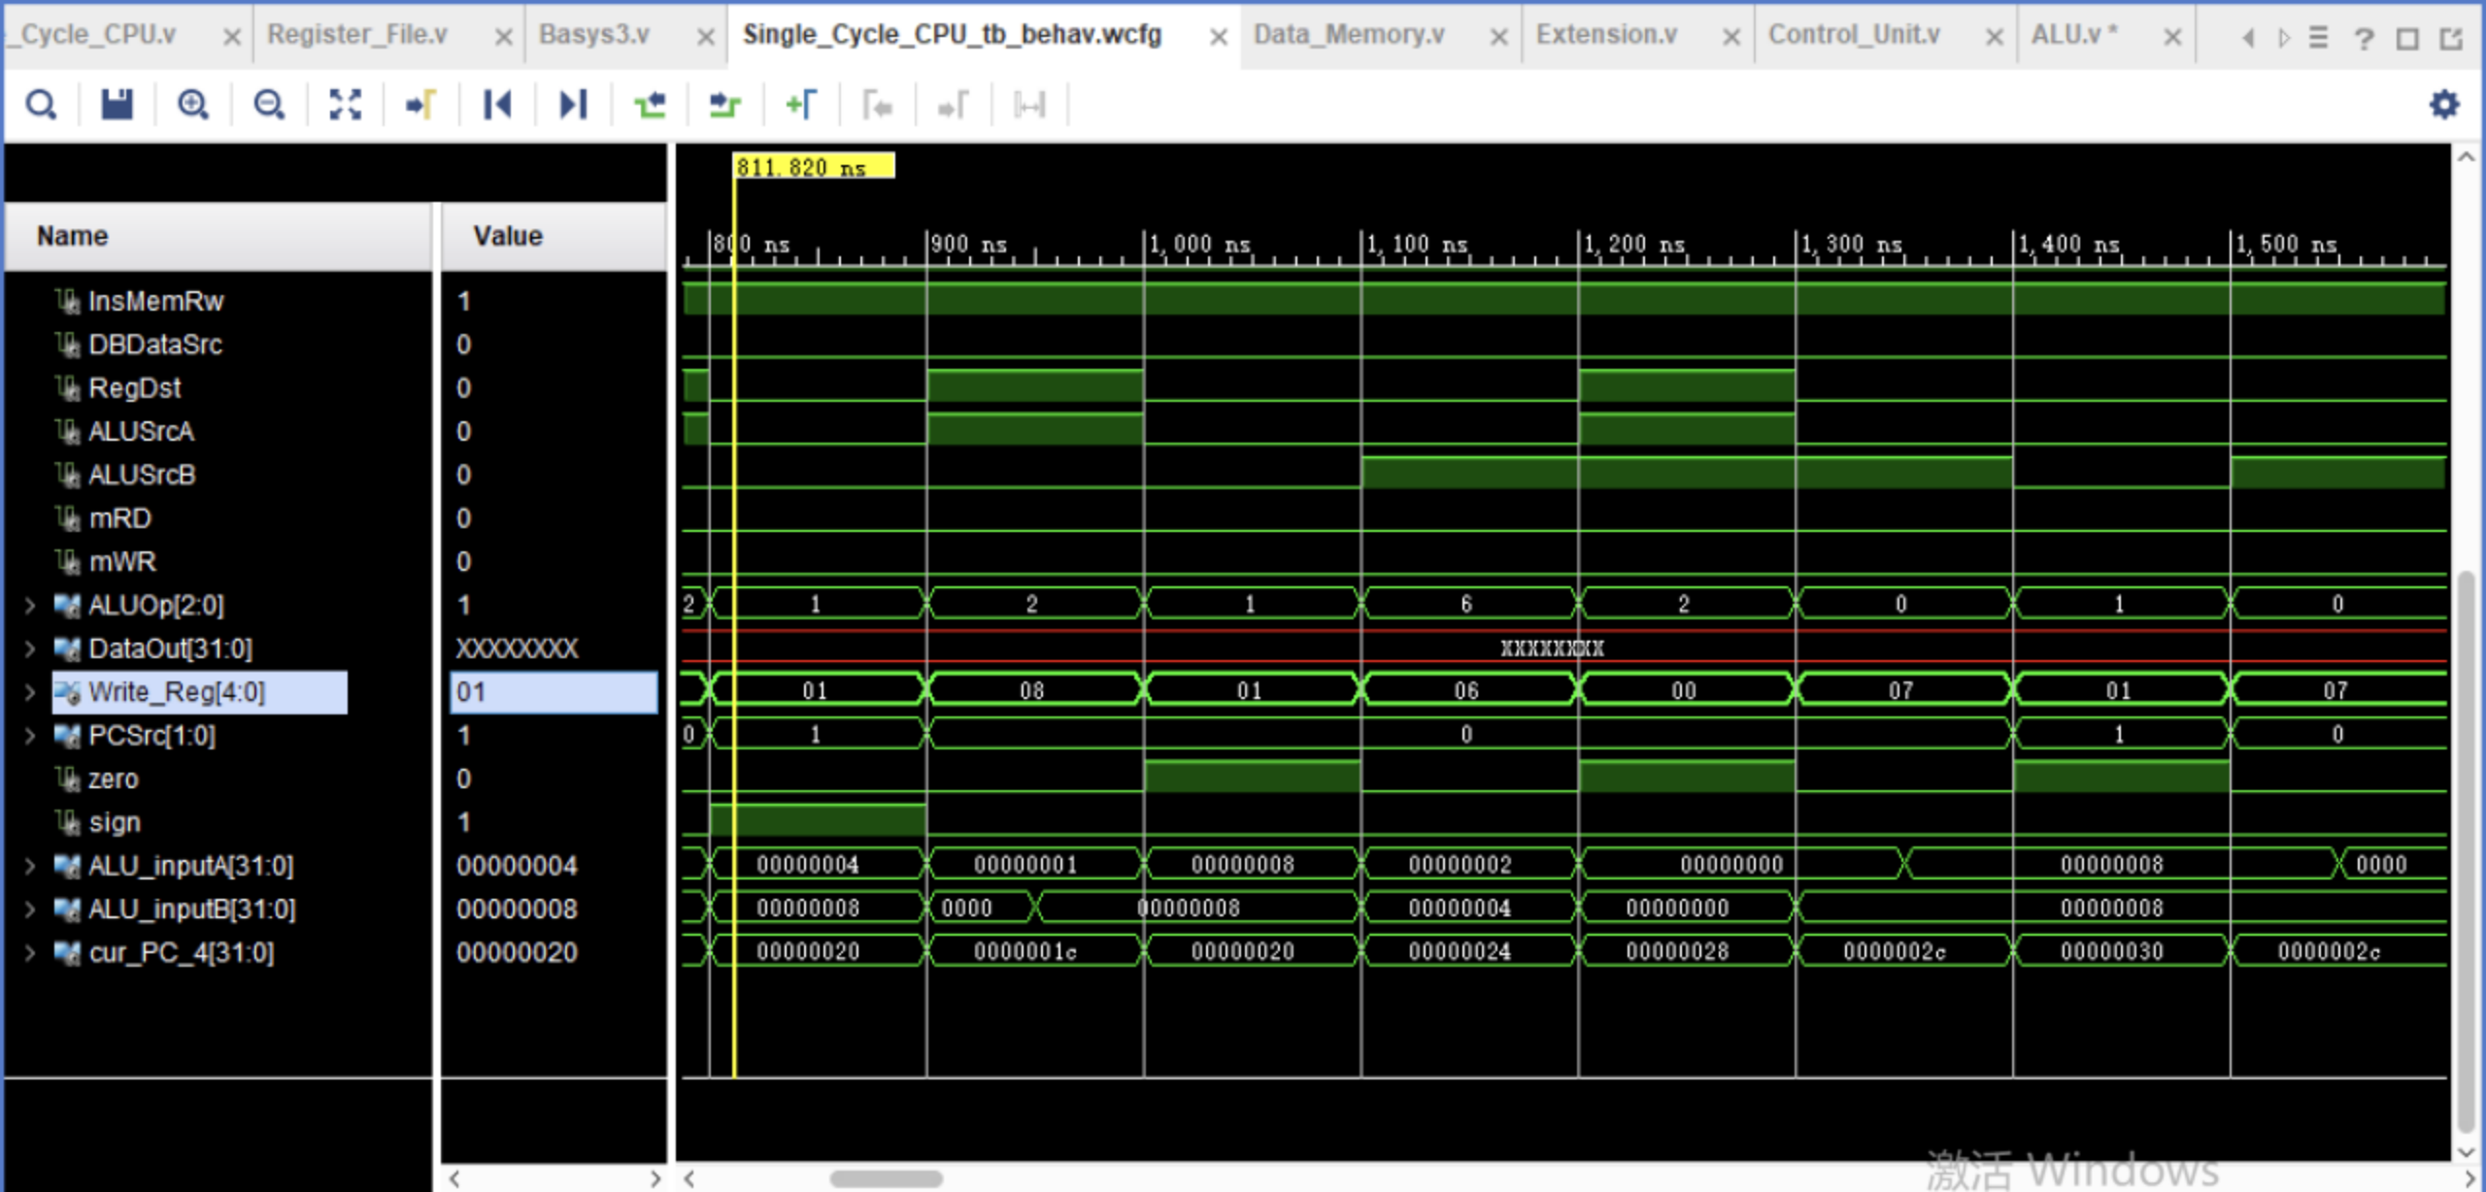Click the 00000004 value of ALU_inputA
Image resolution: width=2486 pixels, height=1192 pixels.
(517, 866)
